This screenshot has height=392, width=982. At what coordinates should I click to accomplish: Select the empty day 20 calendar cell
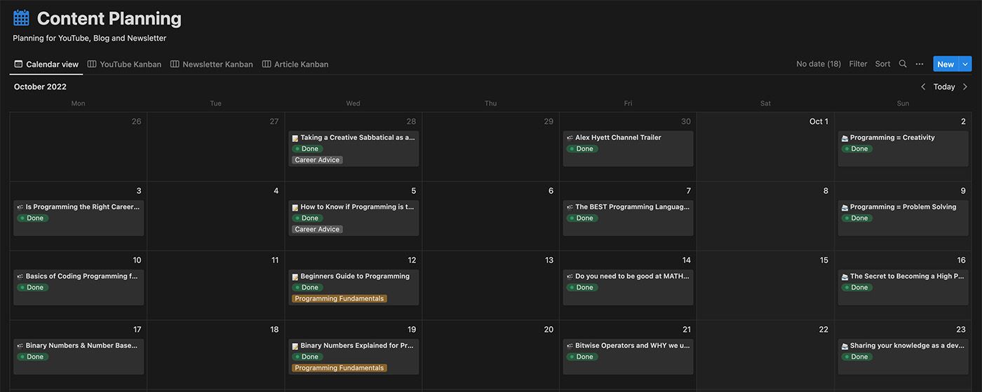tap(490, 355)
